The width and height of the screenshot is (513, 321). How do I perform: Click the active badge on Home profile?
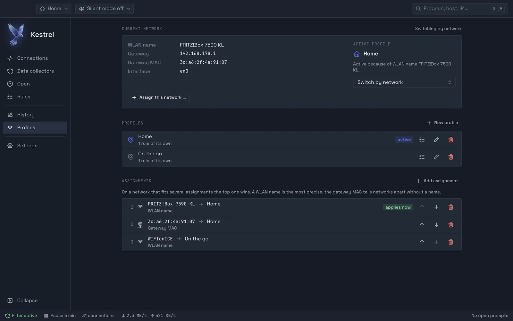click(404, 140)
